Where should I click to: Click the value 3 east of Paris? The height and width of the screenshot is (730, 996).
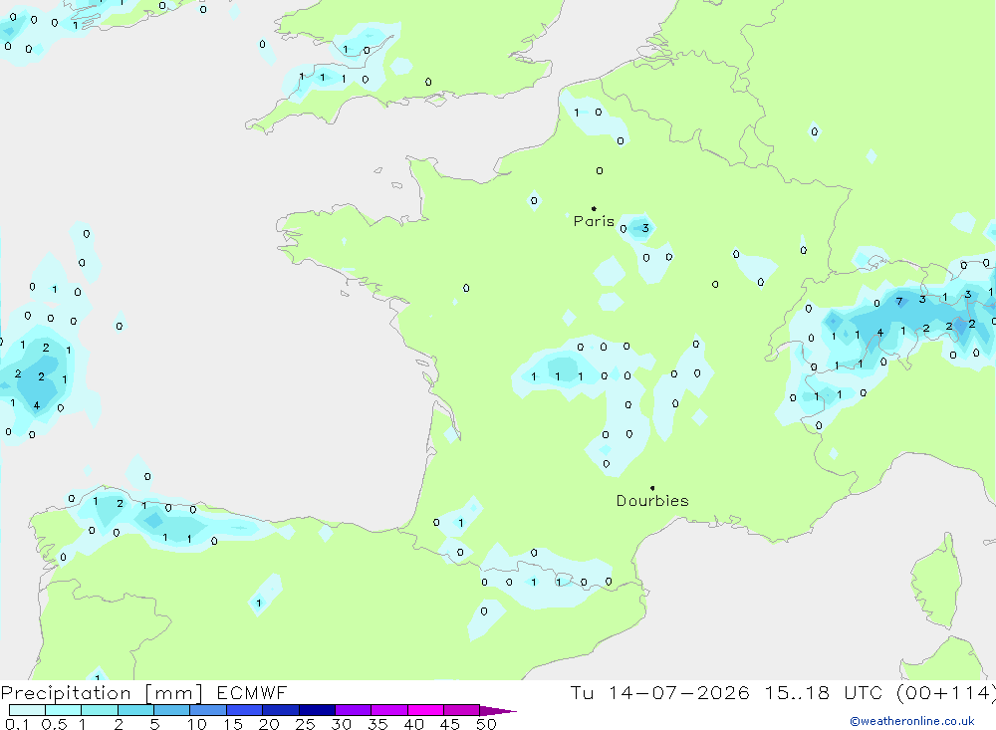click(x=645, y=228)
